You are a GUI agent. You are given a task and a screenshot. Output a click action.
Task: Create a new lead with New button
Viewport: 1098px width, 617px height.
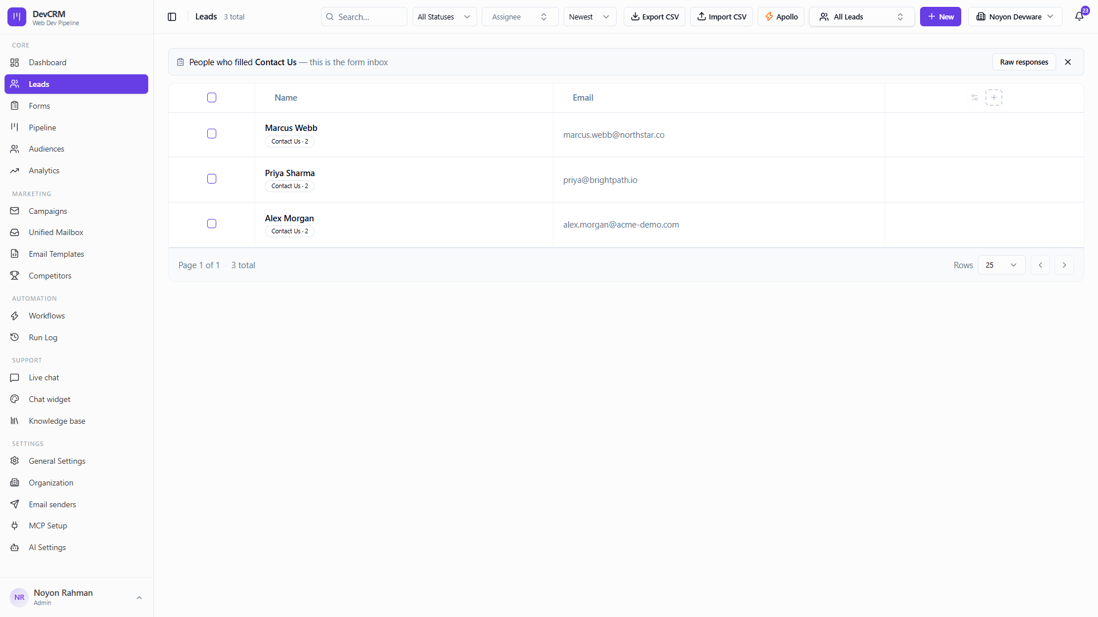point(941,17)
